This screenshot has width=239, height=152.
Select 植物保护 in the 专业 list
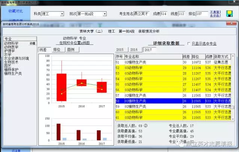(x=11, y=70)
